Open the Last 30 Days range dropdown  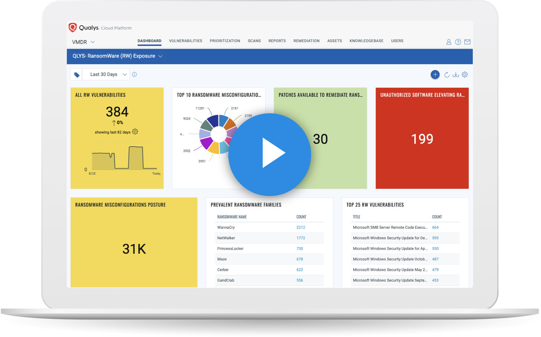pos(106,74)
